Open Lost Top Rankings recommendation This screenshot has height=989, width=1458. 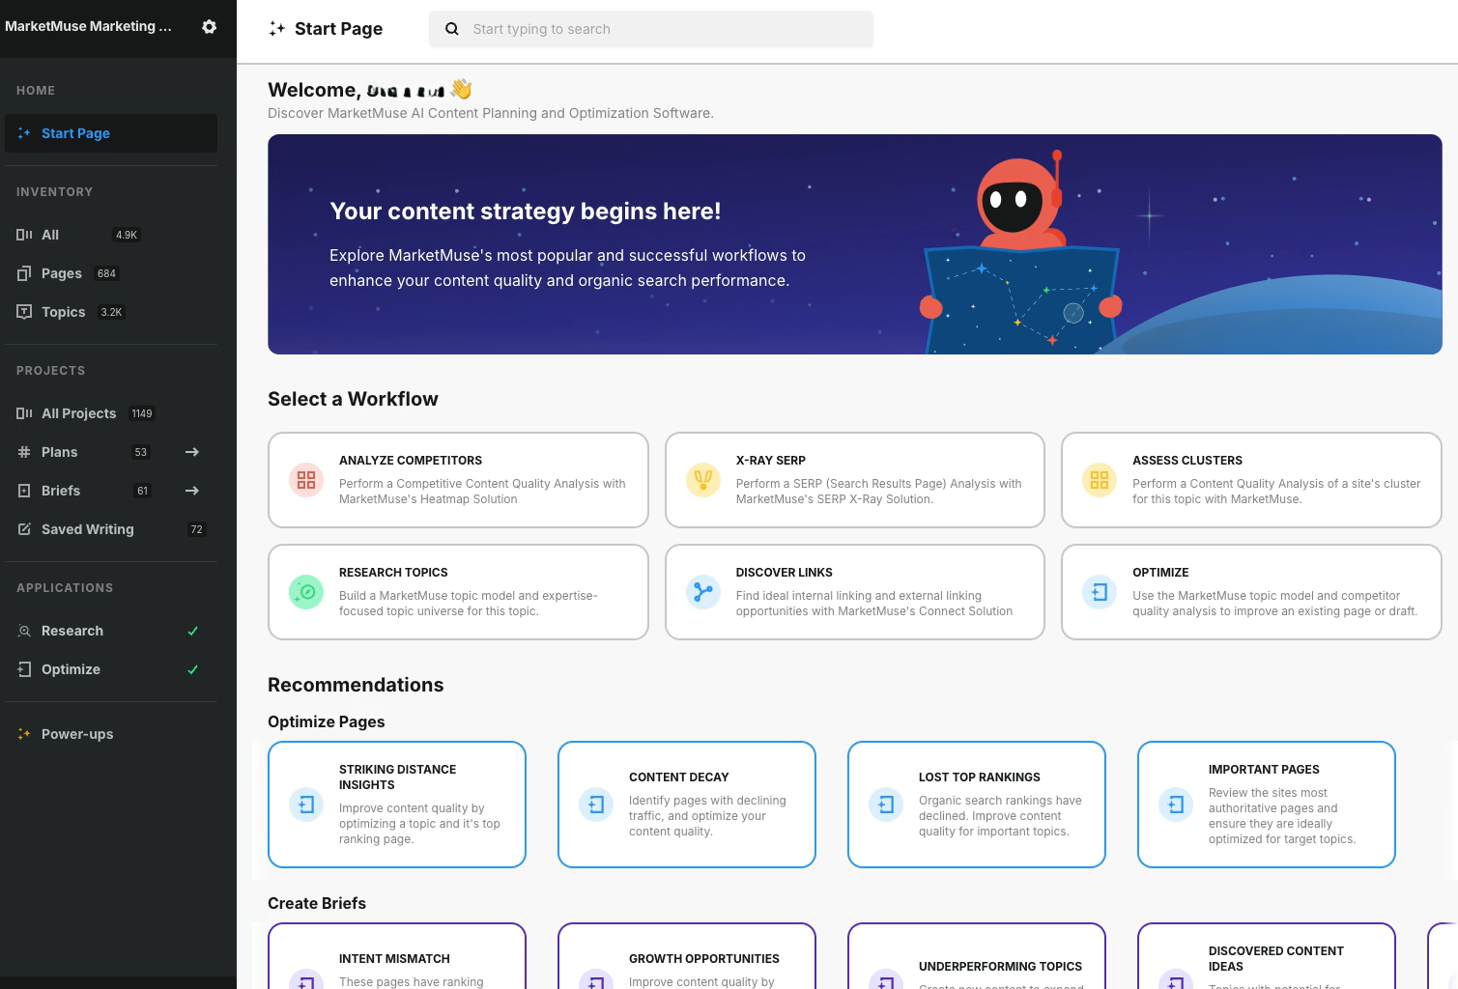[x=977, y=805]
